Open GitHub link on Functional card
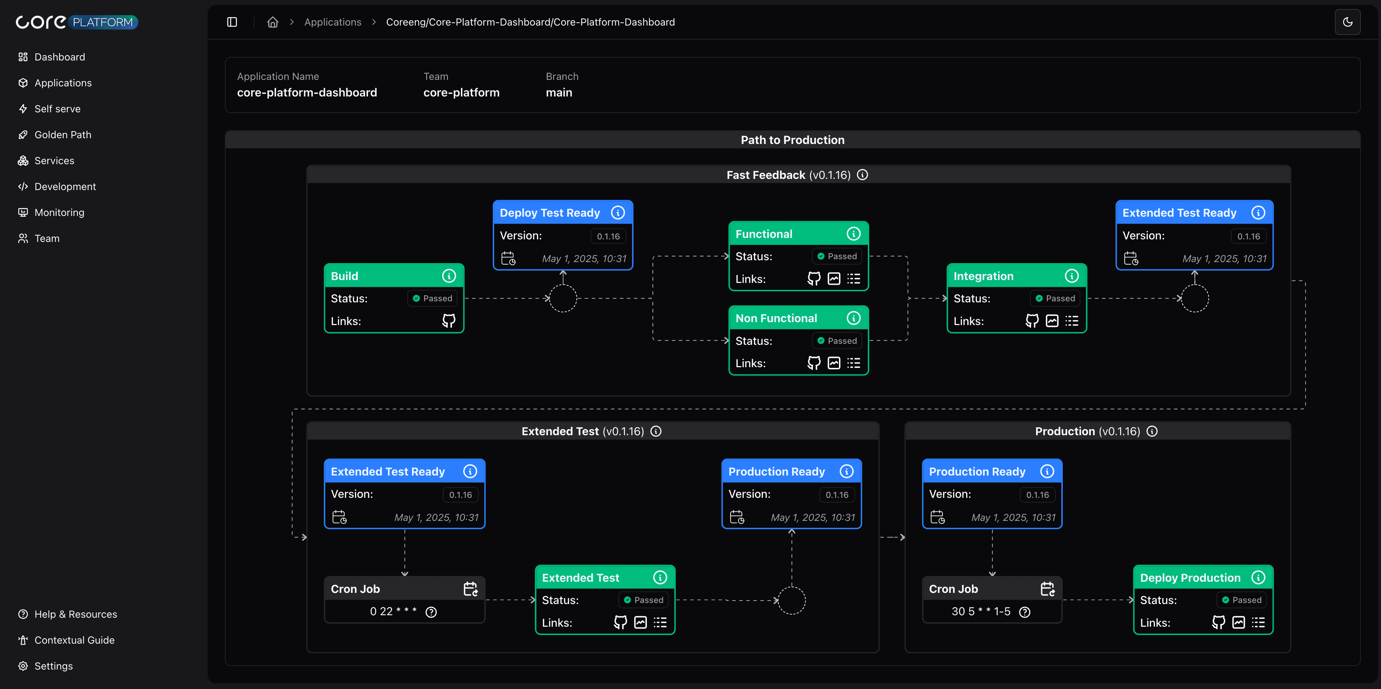Viewport: 1381px width, 689px height. (814, 278)
